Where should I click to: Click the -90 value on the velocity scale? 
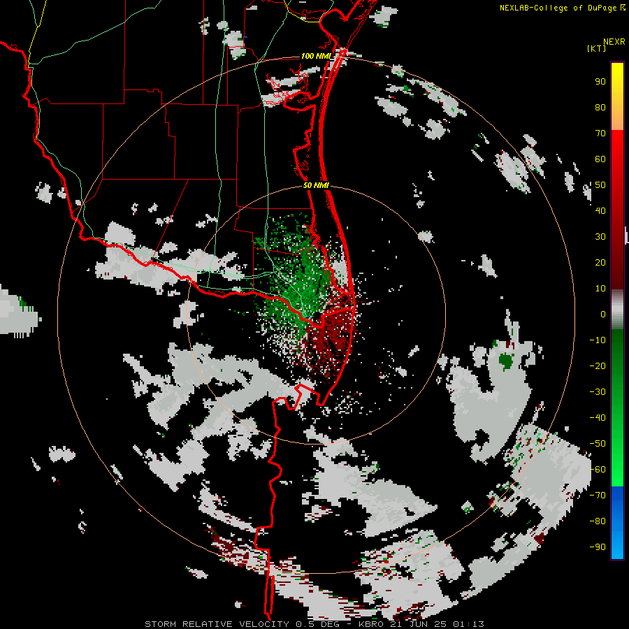598,547
